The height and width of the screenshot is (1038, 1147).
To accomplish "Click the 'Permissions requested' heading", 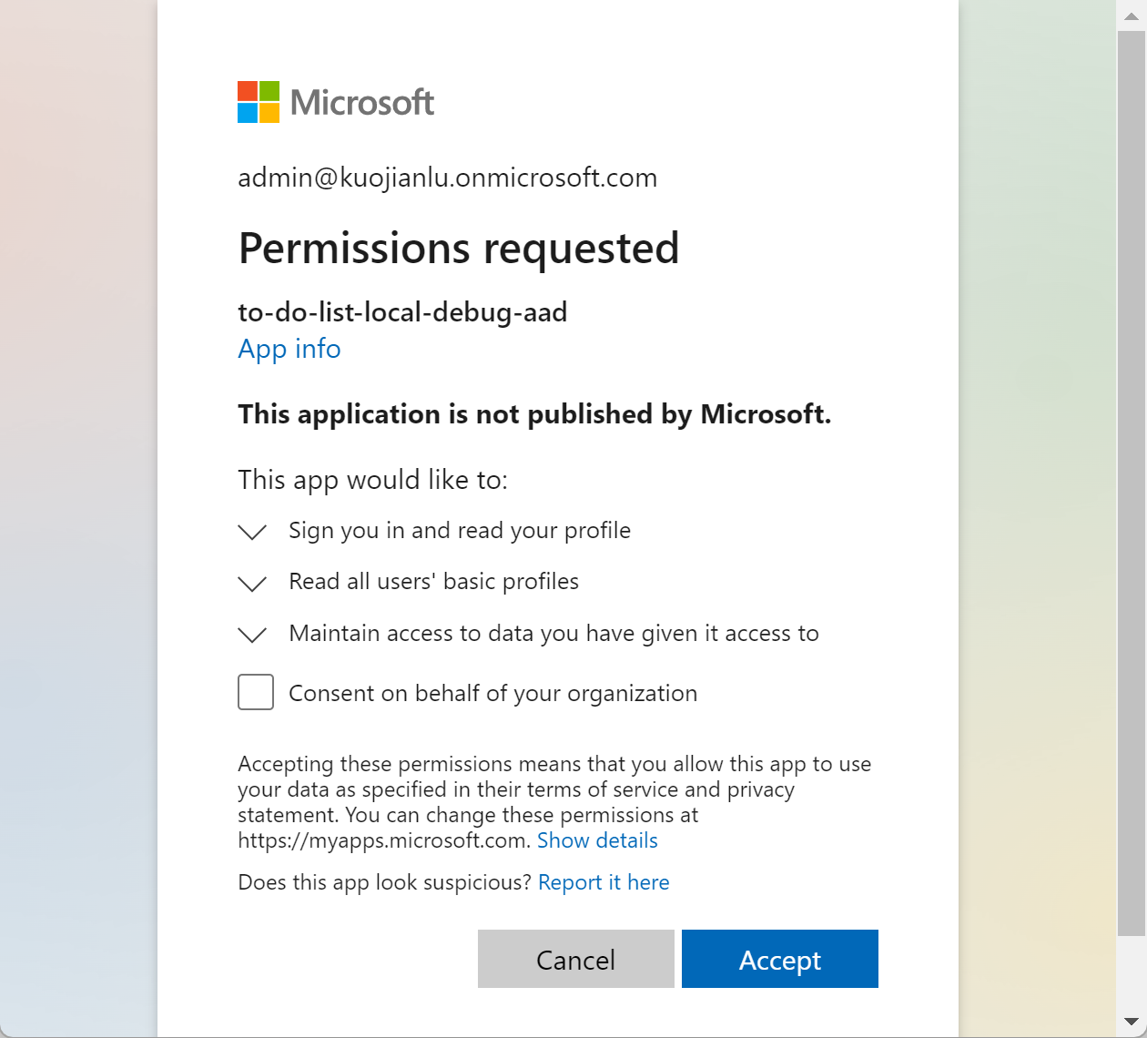I will point(459,249).
